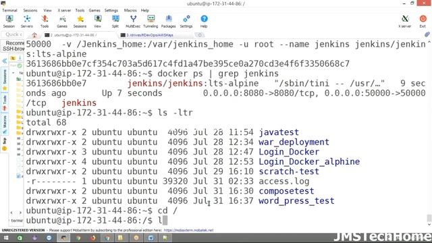This screenshot has width=432, height=243.
Task: Open the Sessions menu in menu bar
Action: [x=30, y=10]
